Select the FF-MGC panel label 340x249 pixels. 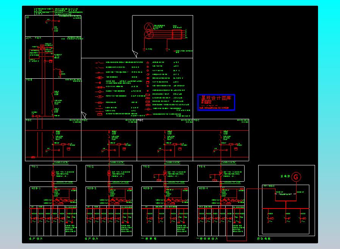pos(268,186)
